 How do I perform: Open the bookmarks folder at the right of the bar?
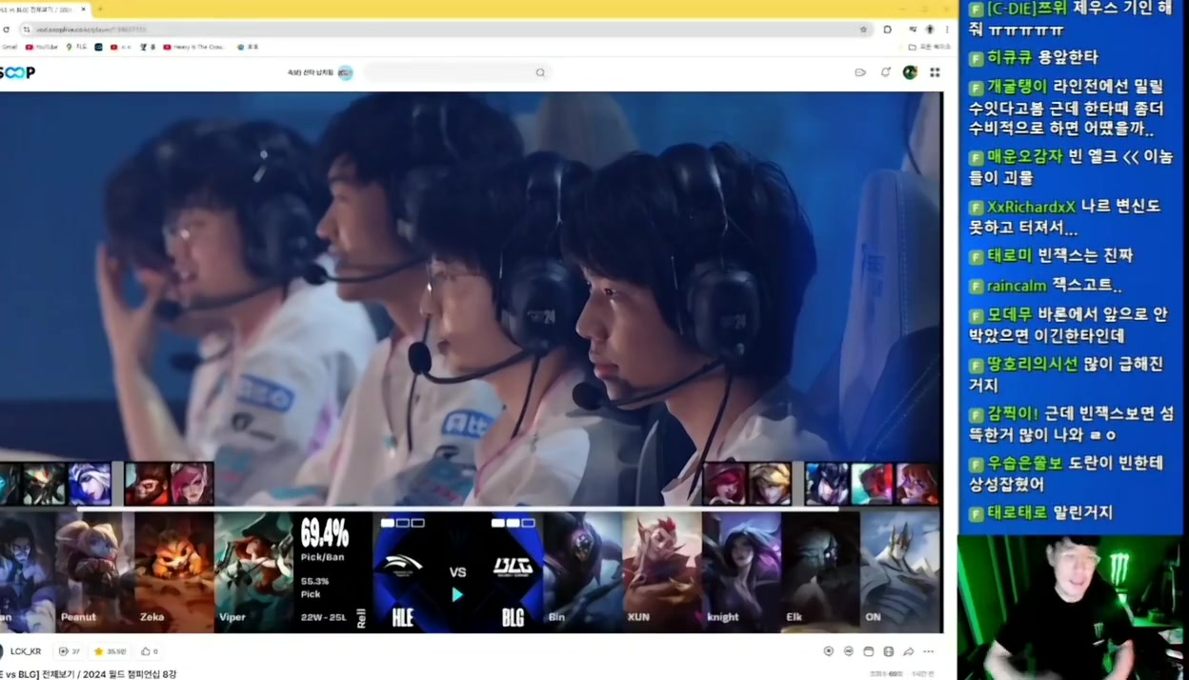click(x=930, y=47)
